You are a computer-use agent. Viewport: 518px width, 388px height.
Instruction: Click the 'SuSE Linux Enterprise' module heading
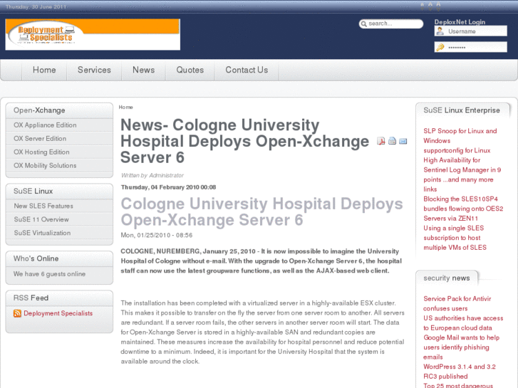tap(462, 110)
